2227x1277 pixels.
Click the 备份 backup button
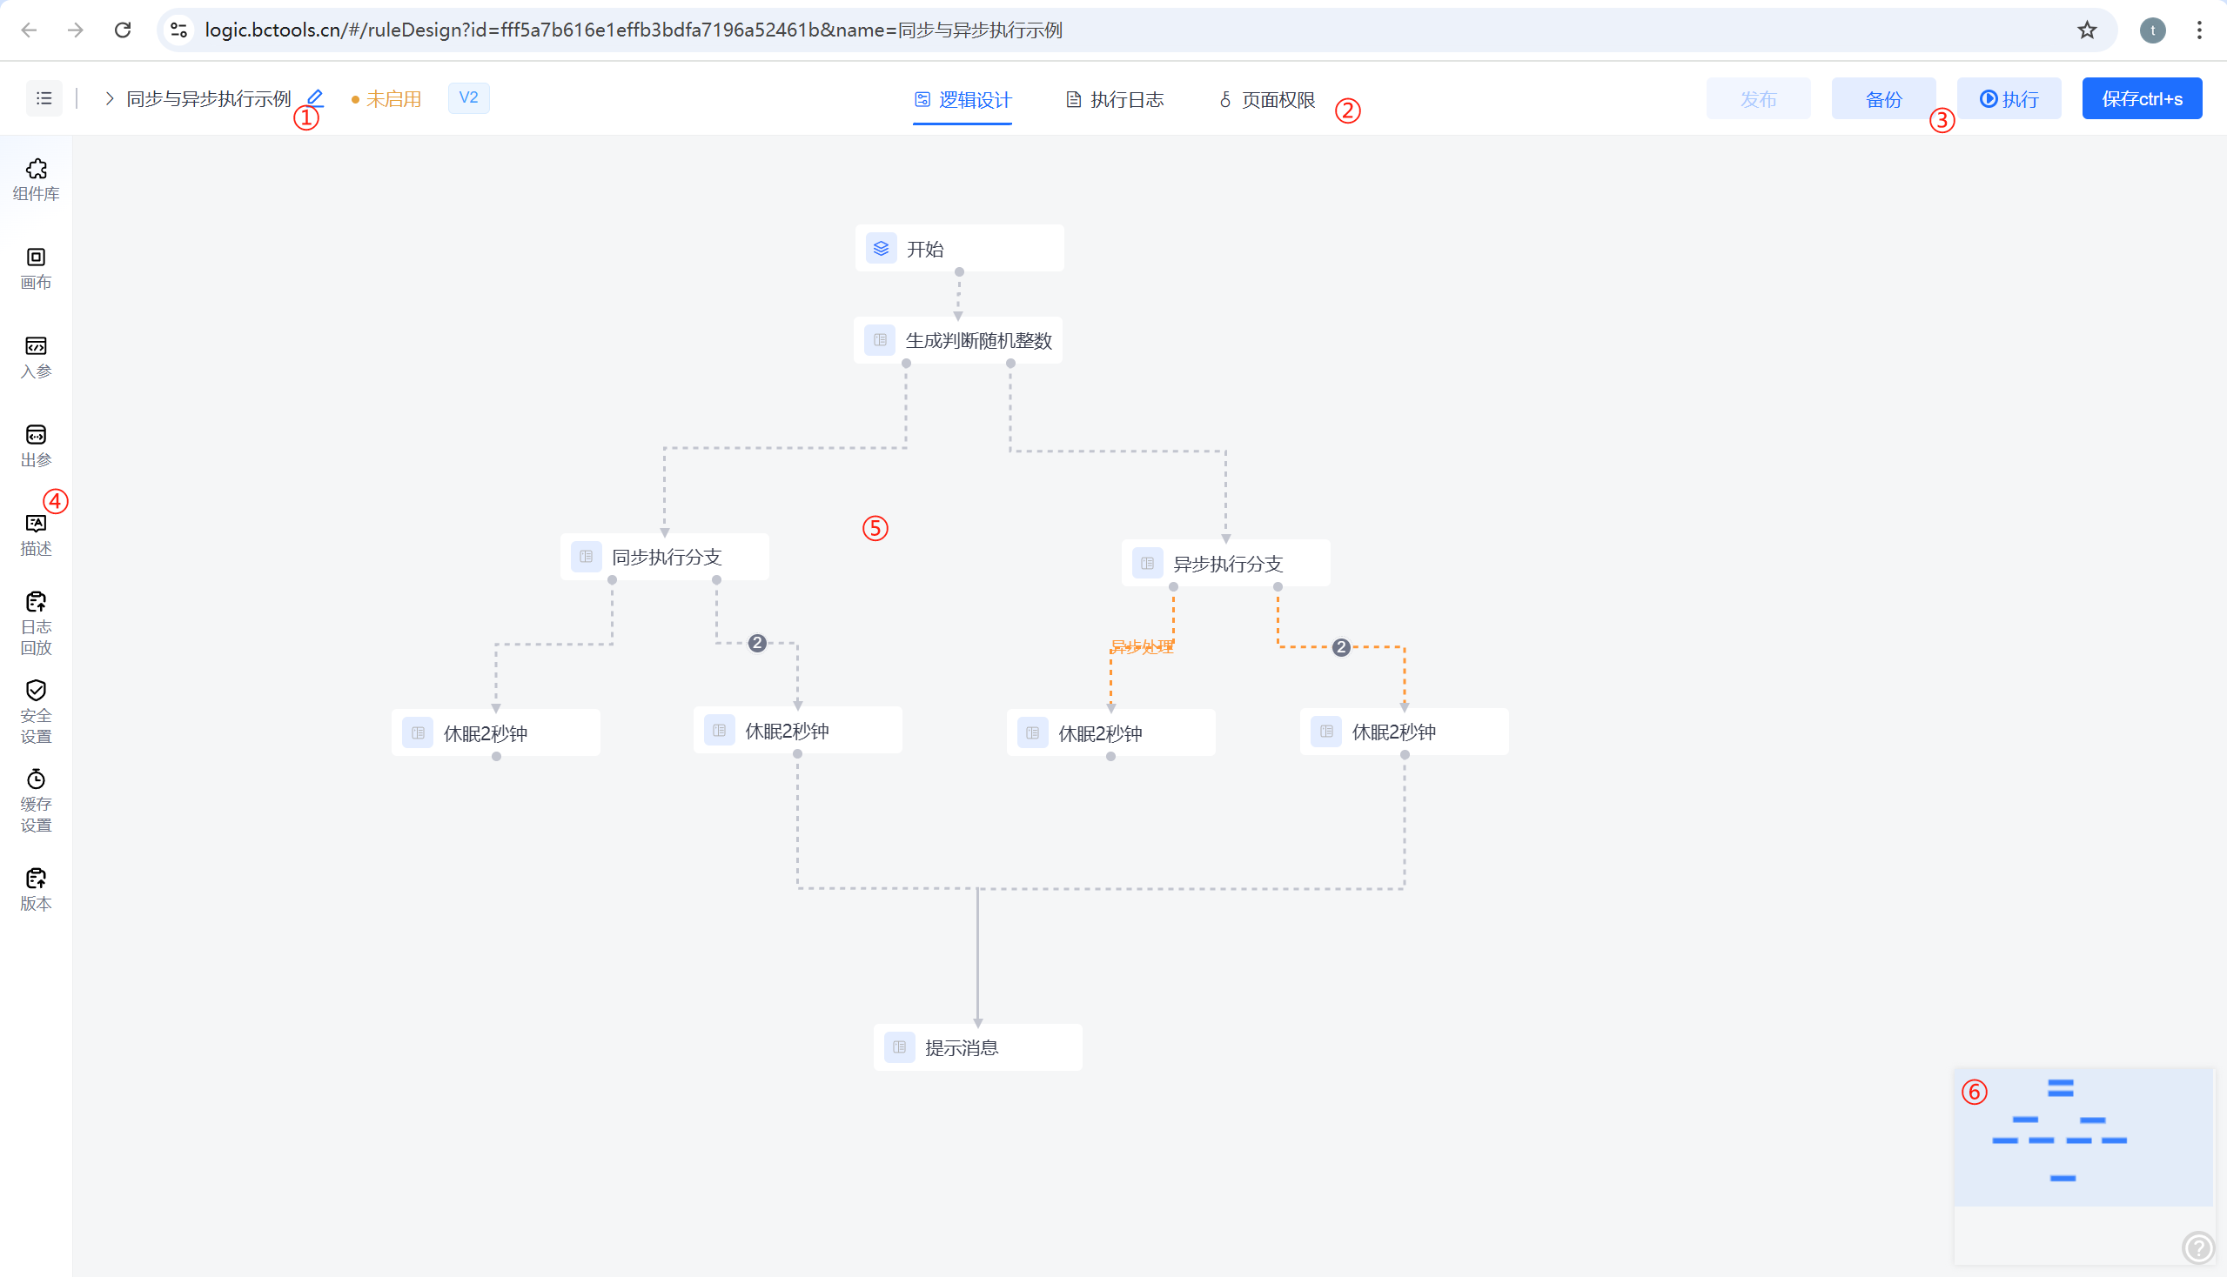click(1883, 98)
